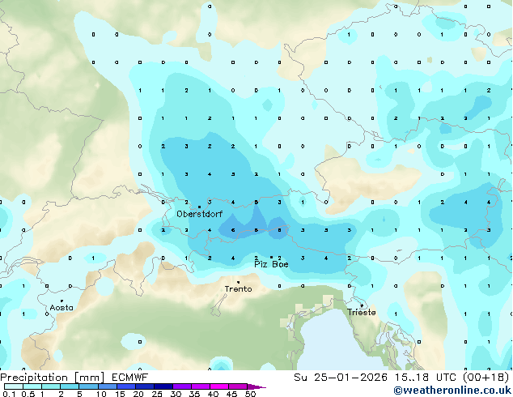Click the Oberstdorf location marker dot
The image size is (513, 397).
pyautogui.click(x=199, y=207)
